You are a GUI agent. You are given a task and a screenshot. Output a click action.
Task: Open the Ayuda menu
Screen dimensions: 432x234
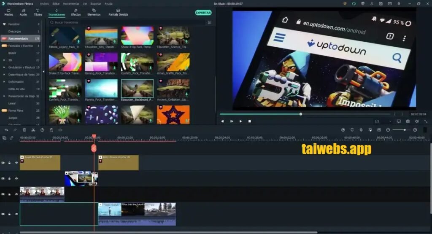(108, 4)
